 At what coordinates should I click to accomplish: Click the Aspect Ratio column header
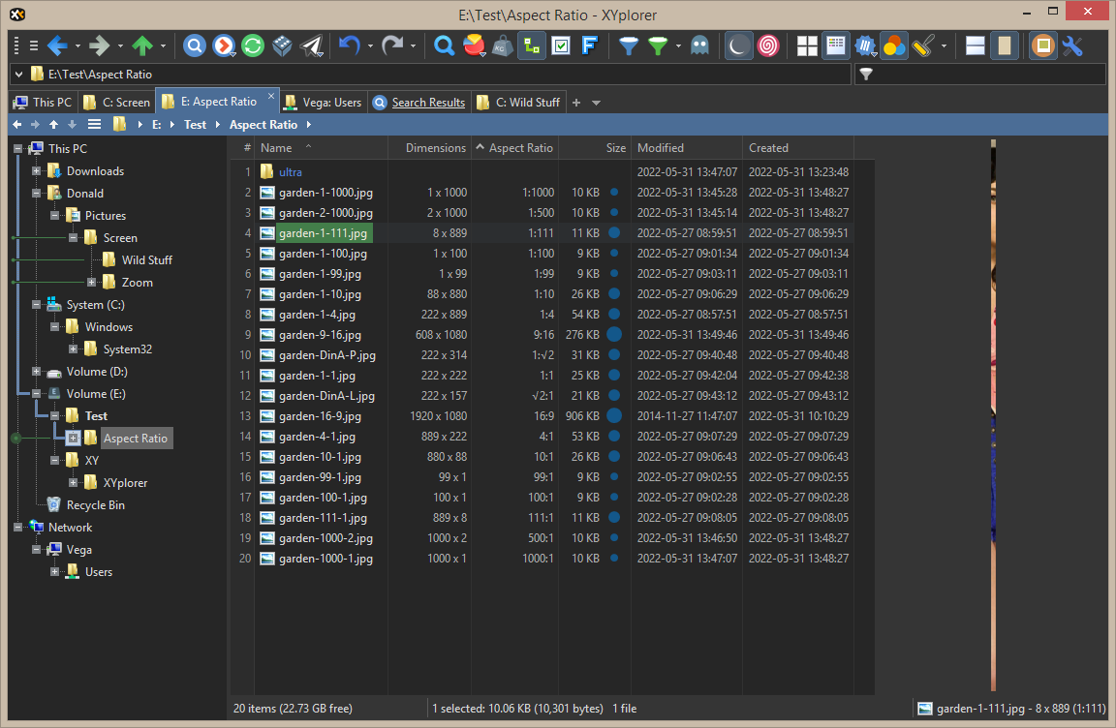tap(520, 148)
